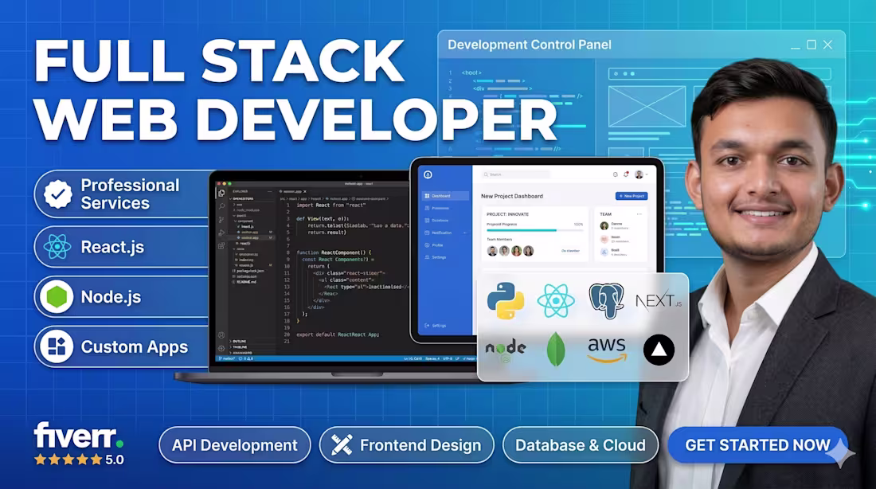Image resolution: width=876 pixels, height=489 pixels.
Task: Click the Next.js logo
Action: pos(659,301)
